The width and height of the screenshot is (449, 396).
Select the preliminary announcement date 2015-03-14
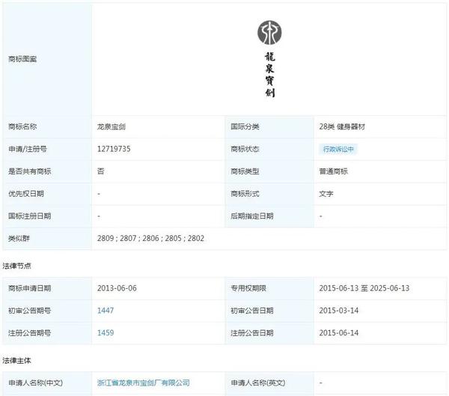click(x=339, y=311)
